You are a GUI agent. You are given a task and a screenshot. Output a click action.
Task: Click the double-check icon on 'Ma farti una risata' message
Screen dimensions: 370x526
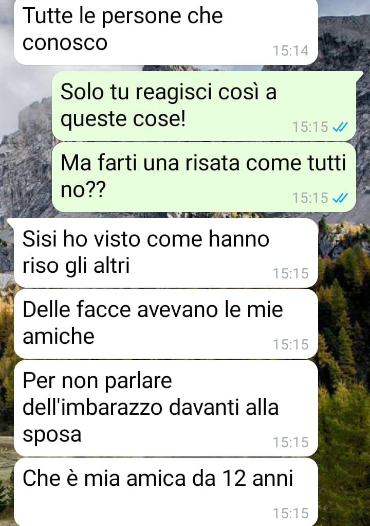click(340, 198)
